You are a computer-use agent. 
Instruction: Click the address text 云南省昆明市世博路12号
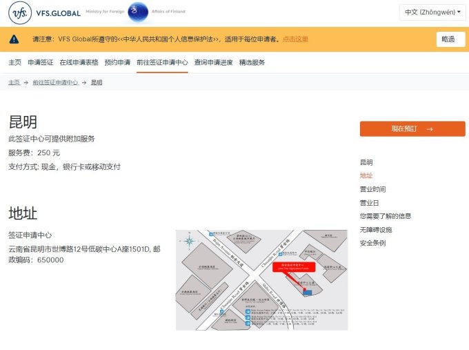tap(84, 254)
